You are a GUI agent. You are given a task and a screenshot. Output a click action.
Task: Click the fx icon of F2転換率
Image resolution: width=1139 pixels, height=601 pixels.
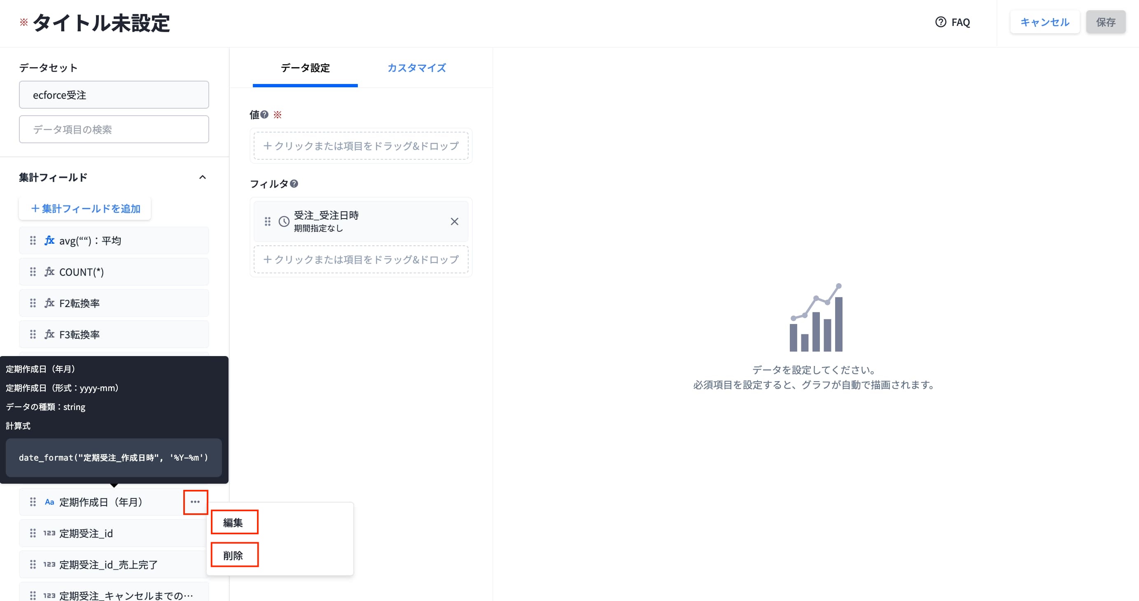click(49, 303)
